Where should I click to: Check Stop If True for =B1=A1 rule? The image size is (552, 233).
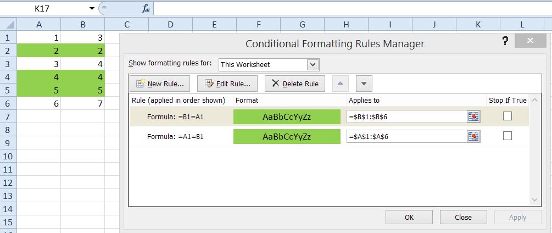click(x=507, y=116)
